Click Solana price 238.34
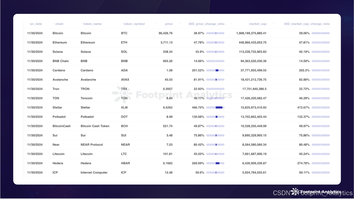The width and height of the screenshot is (354, 199). (168, 52)
